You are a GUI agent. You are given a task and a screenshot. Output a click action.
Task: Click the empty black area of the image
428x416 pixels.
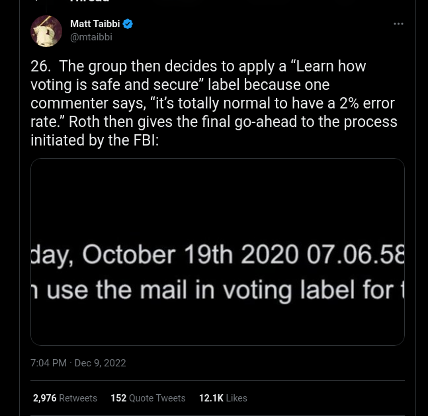(x=218, y=198)
